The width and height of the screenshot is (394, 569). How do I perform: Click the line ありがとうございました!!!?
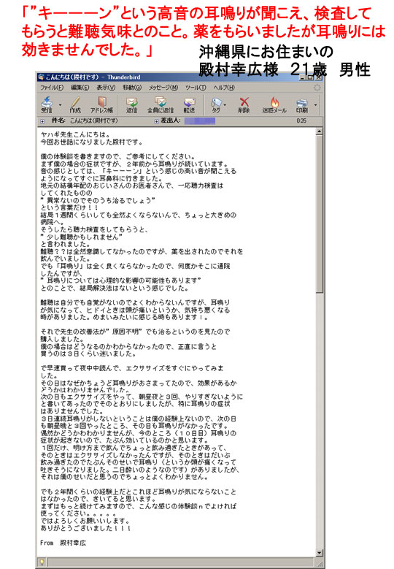click(x=85, y=528)
